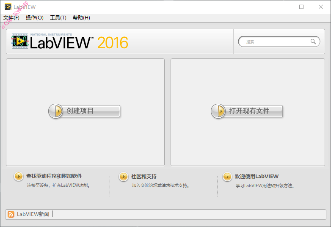Viewport: 331px width, 227px height.
Task: Close the LabVIEW window
Action: [x=321, y=7]
